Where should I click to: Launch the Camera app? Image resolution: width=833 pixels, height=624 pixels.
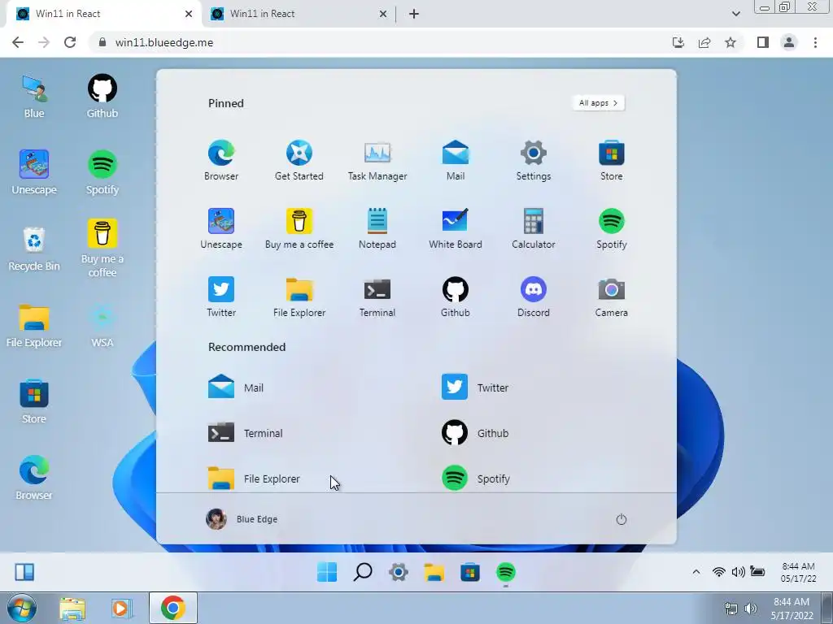(x=612, y=297)
